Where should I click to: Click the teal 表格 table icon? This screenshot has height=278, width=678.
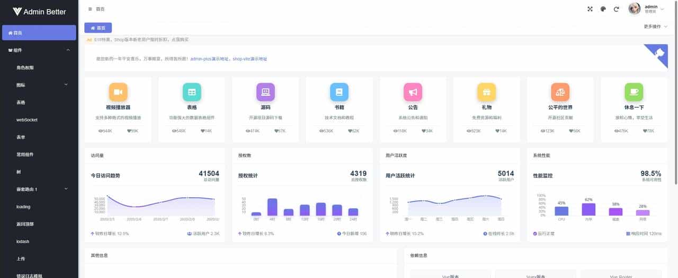point(192,92)
